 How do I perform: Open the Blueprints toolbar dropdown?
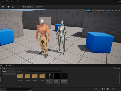pyautogui.click(x=9, y=7)
